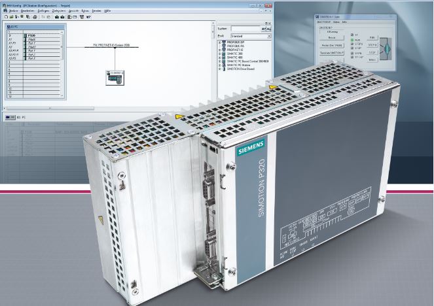Click New station icon in HW Config toolbar

click(6, 17)
